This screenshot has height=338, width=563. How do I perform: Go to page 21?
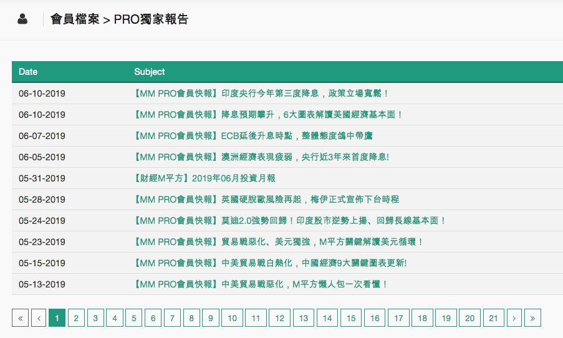coord(493,318)
